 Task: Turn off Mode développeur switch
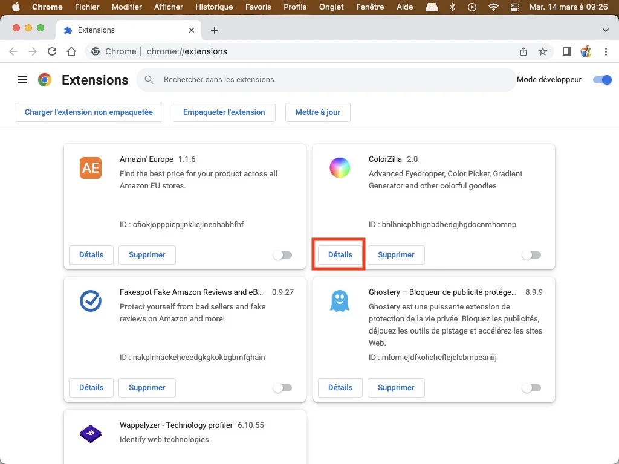(x=603, y=80)
